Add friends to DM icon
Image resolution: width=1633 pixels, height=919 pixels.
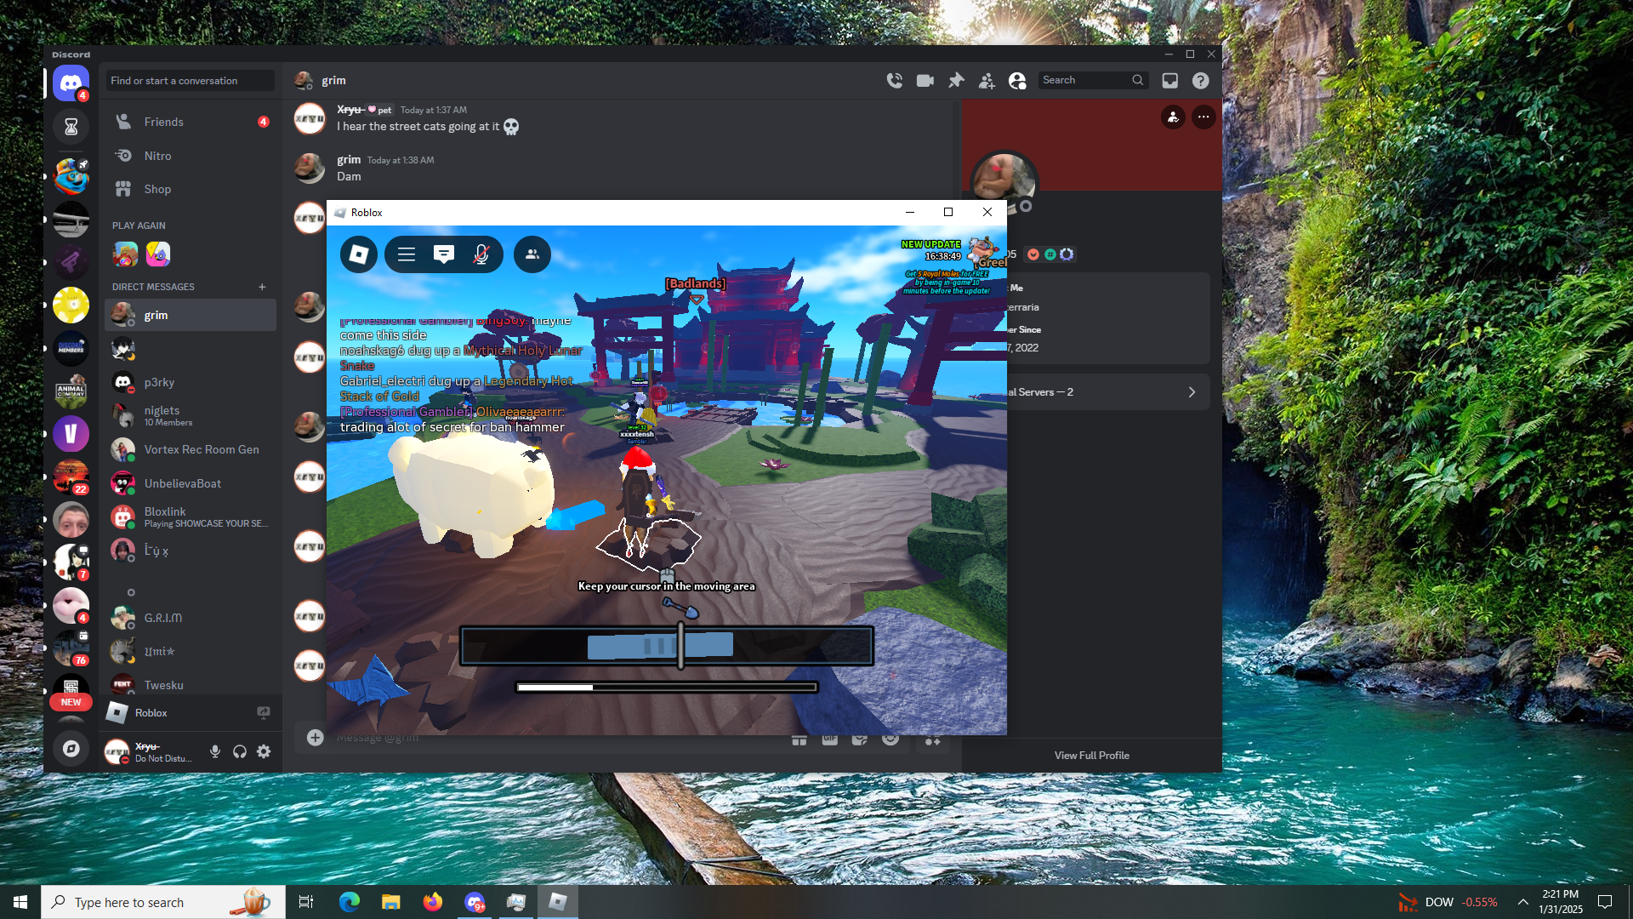click(x=987, y=80)
